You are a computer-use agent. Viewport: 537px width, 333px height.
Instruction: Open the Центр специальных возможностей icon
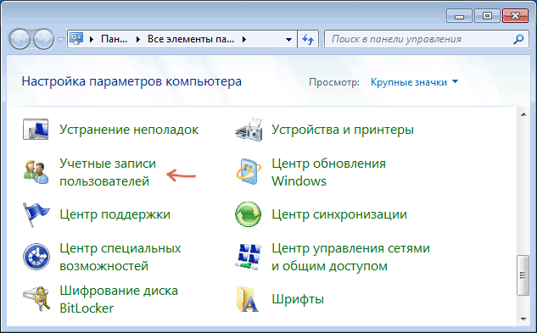(x=36, y=257)
